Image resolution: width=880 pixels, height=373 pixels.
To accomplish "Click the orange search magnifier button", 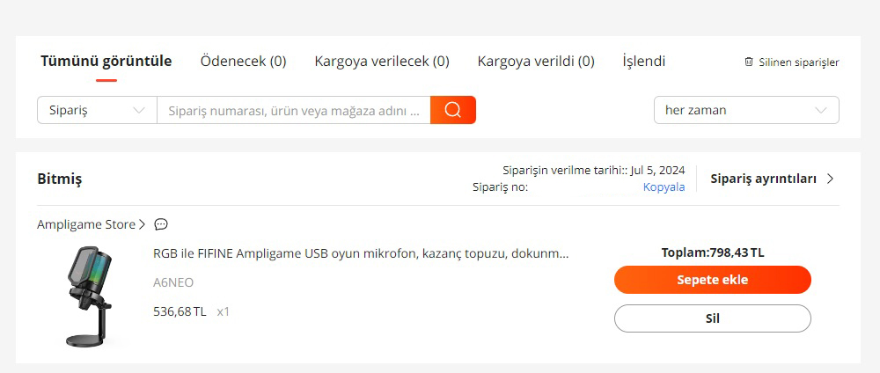I will pyautogui.click(x=453, y=110).
